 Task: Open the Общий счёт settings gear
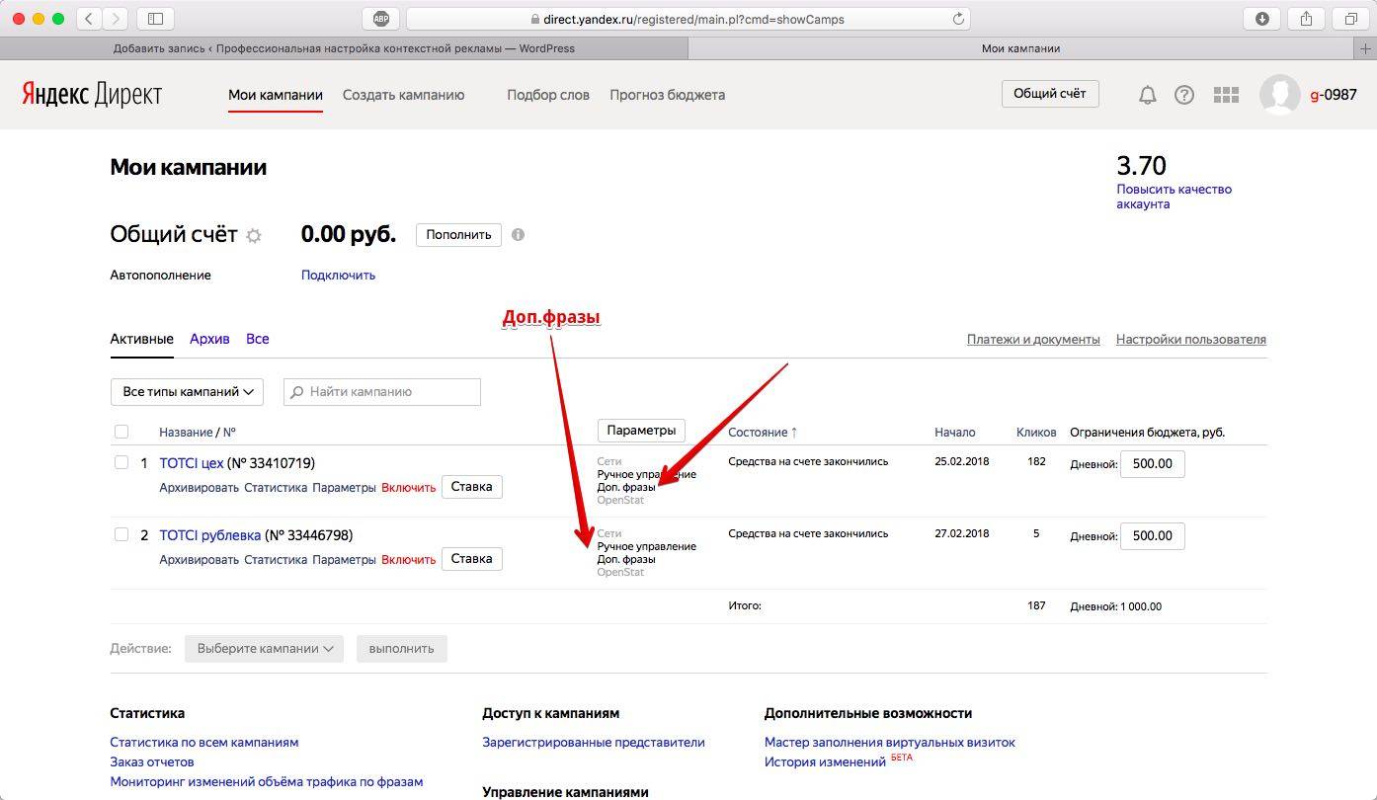coord(254,236)
